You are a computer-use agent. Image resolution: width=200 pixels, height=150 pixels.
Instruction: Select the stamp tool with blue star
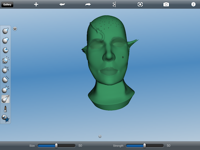(x=6, y=118)
